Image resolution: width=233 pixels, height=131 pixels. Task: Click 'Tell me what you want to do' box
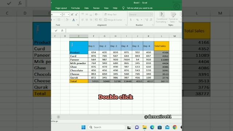[x=139, y=8]
